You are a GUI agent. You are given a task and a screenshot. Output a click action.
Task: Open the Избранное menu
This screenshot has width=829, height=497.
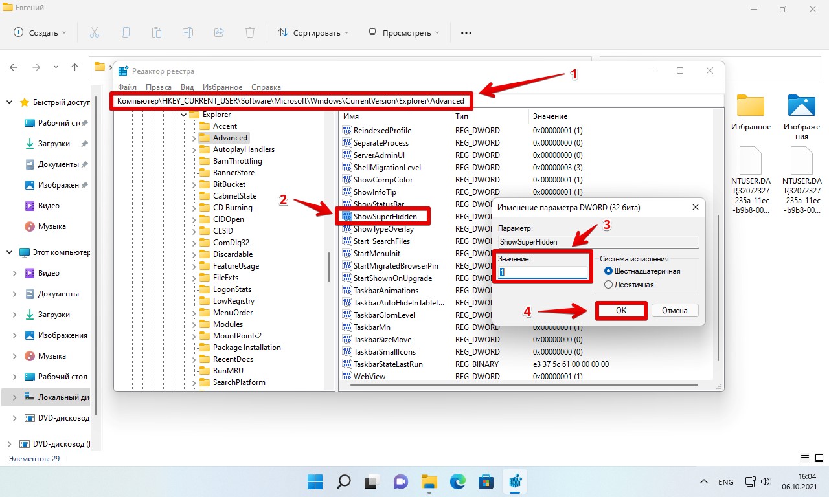(x=222, y=87)
